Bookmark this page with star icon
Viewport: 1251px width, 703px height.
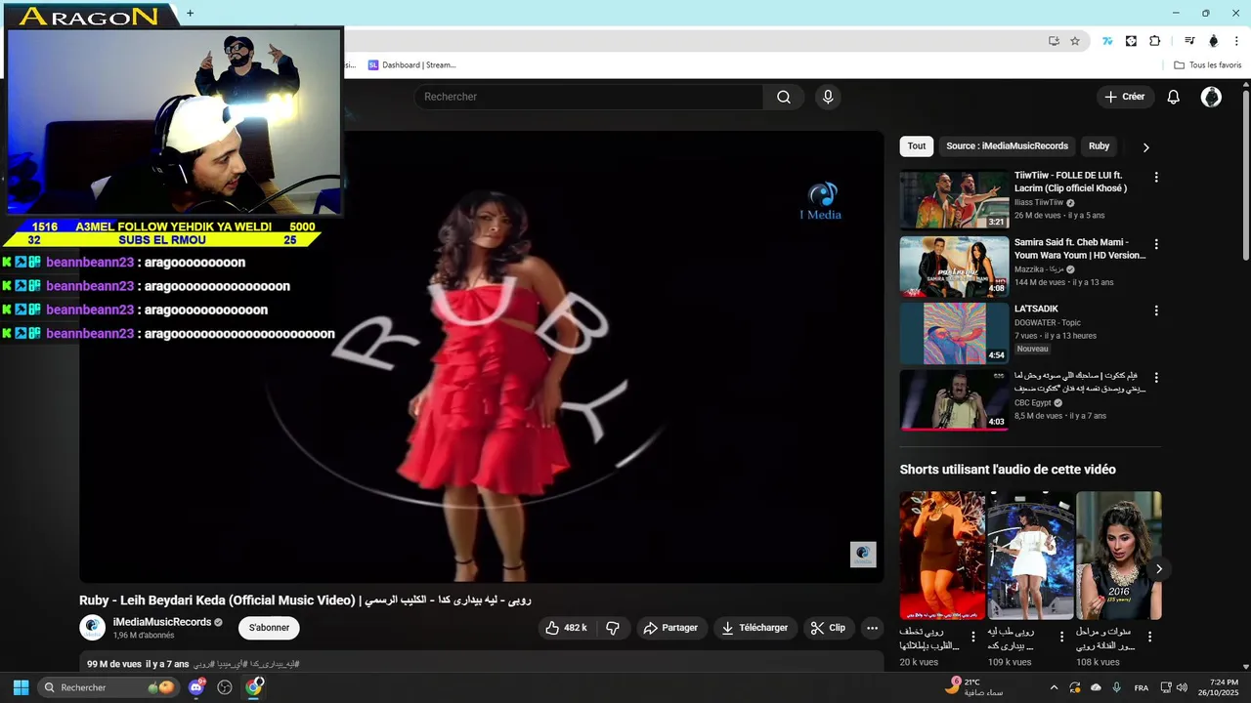1075,41
